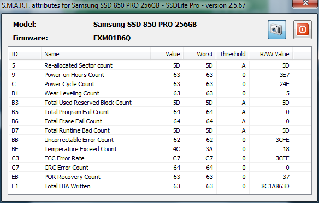The width and height of the screenshot is (319, 203).
Task: Select the Power Cycle Count row
Action: point(159,84)
